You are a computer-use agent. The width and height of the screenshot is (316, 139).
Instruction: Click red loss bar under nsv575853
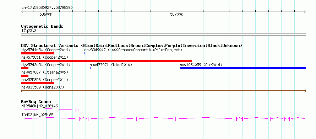(x=38, y=83)
